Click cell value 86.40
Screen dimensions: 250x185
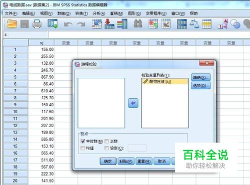tap(41, 84)
